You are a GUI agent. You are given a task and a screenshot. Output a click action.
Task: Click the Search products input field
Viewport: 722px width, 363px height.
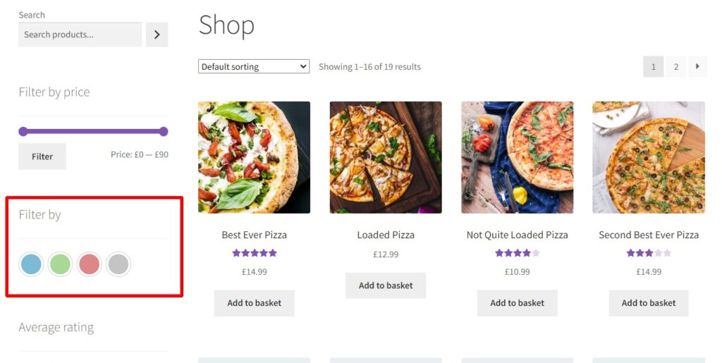(80, 35)
